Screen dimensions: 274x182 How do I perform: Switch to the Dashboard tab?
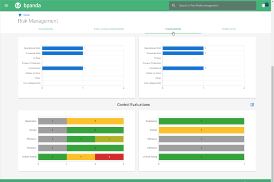click(45, 29)
